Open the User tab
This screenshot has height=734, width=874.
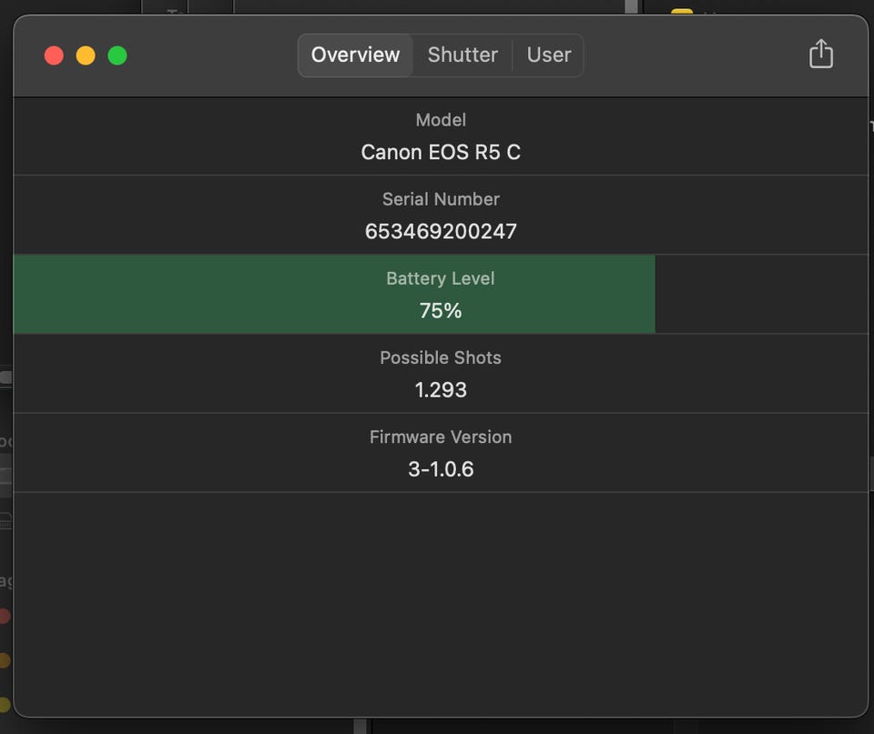click(x=549, y=55)
